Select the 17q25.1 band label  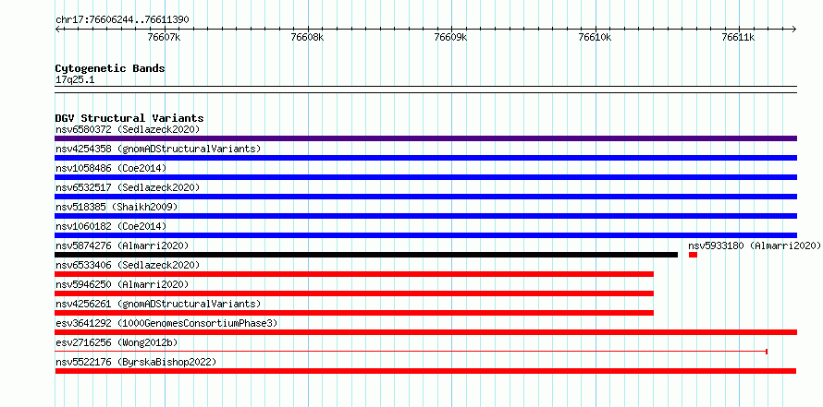pos(75,80)
